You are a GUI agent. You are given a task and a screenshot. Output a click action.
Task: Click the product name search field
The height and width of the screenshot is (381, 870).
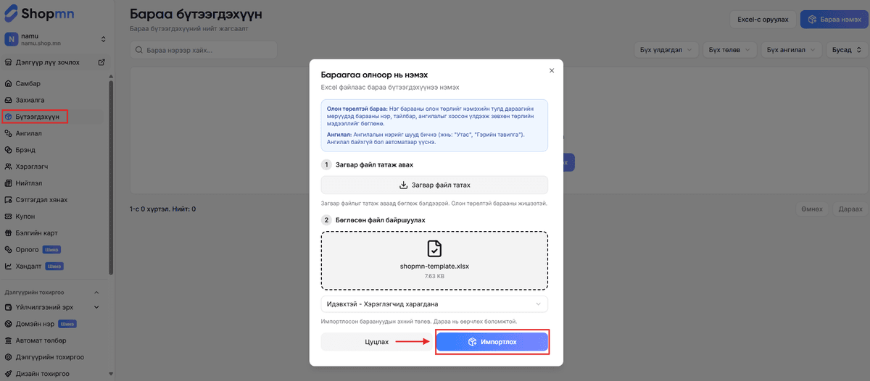(x=203, y=50)
